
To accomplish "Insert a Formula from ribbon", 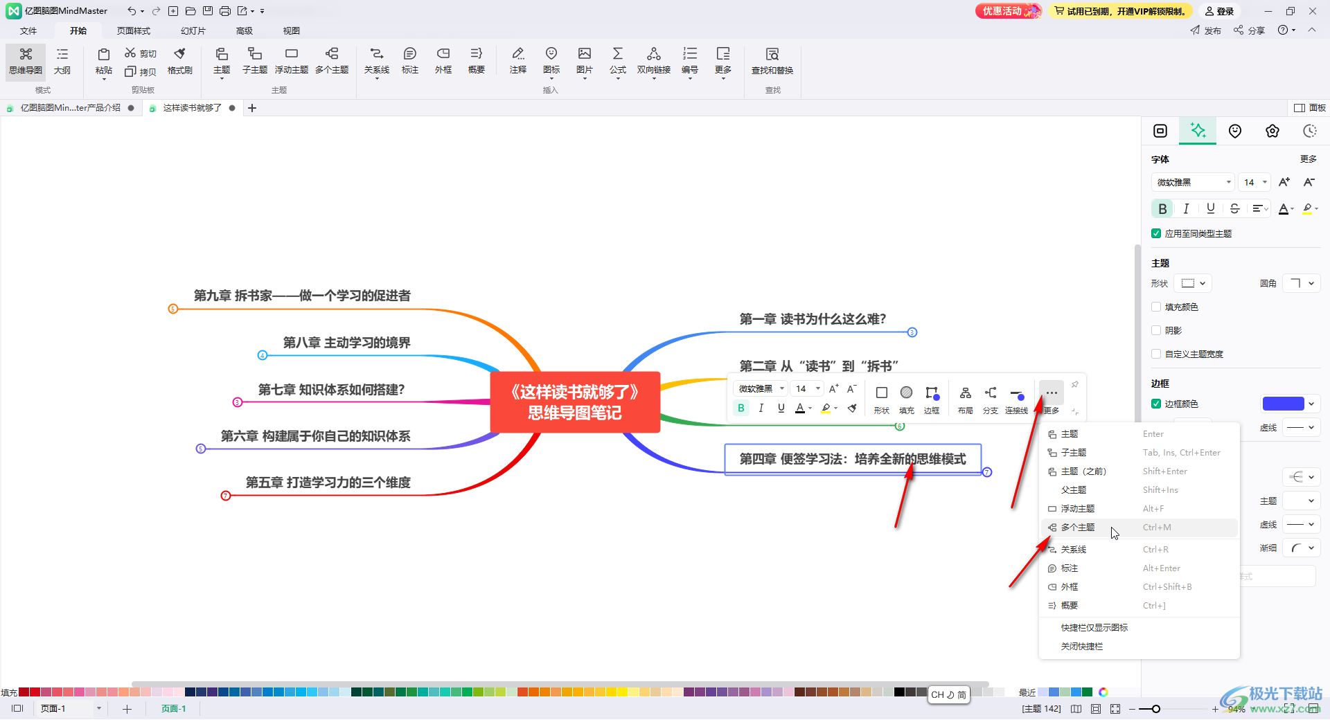I will click(618, 61).
